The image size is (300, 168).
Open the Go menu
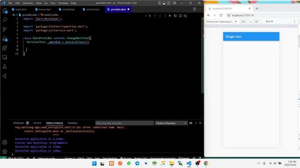[46, 3]
